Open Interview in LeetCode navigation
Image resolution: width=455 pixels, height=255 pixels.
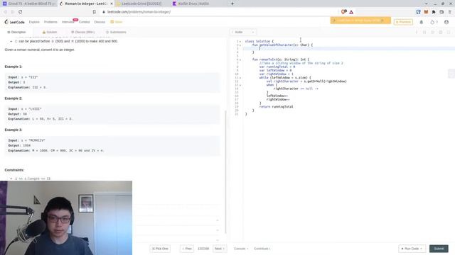[x=68, y=22]
